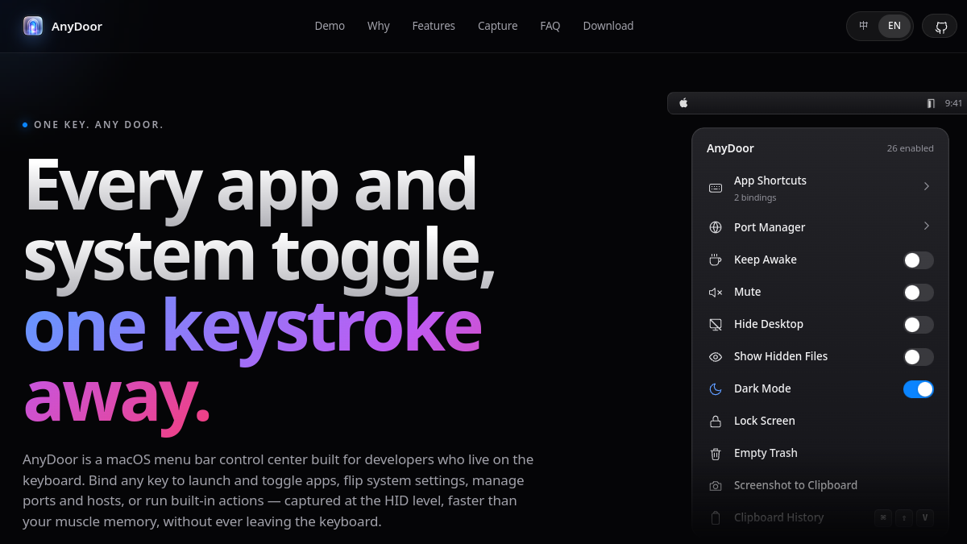Disable the Dark Mode switch
The image size is (967, 544).
click(919, 389)
